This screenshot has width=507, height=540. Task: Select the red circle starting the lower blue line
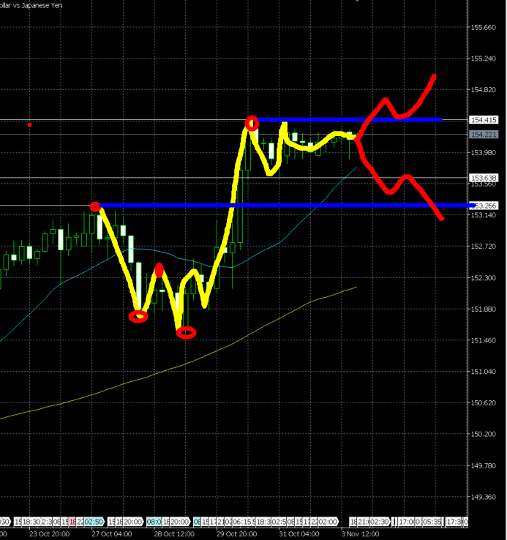pyautogui.click(x=95, y=207)
